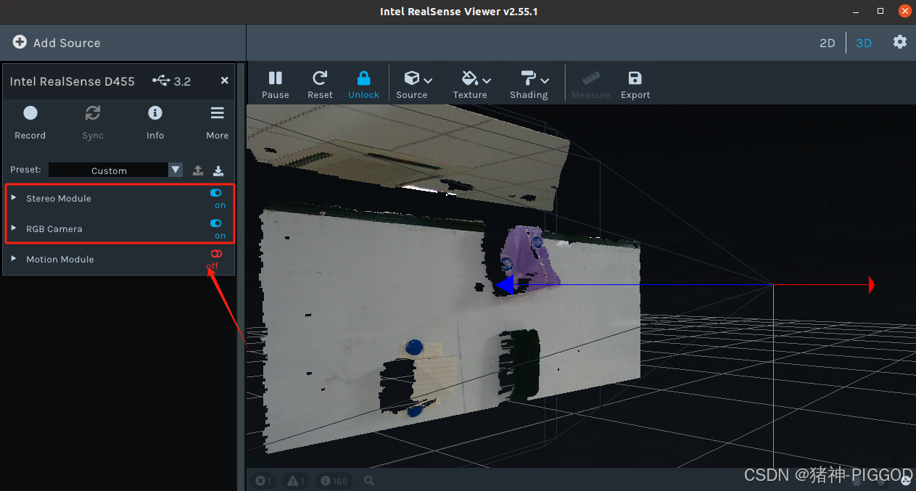Image resolution: width=916 pixels, height=491 pixels.
Task: Click the RGB Camera label
Action: pos(54,228)
